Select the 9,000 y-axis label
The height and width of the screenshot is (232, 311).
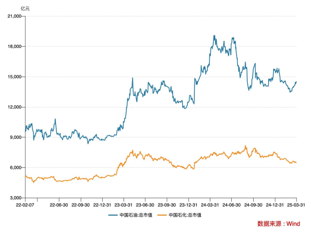(17, 137)
